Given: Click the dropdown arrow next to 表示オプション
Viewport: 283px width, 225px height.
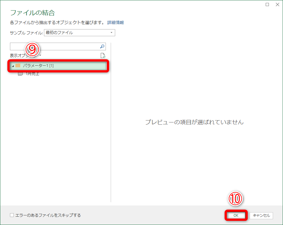Looking at the screenshot, I should click(40, 55).
